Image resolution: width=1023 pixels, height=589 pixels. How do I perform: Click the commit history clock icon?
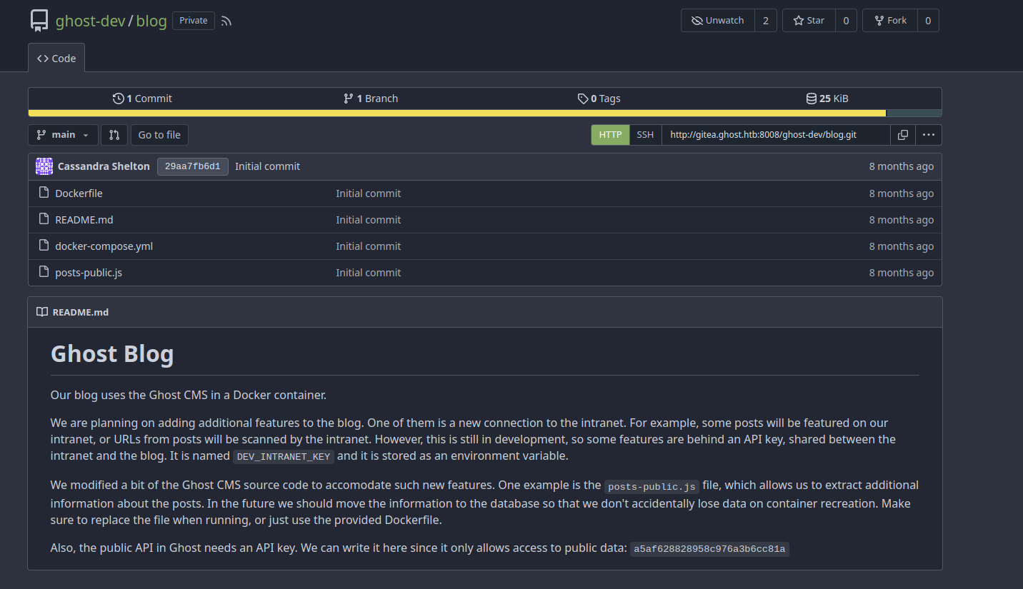tap(119, 99)
